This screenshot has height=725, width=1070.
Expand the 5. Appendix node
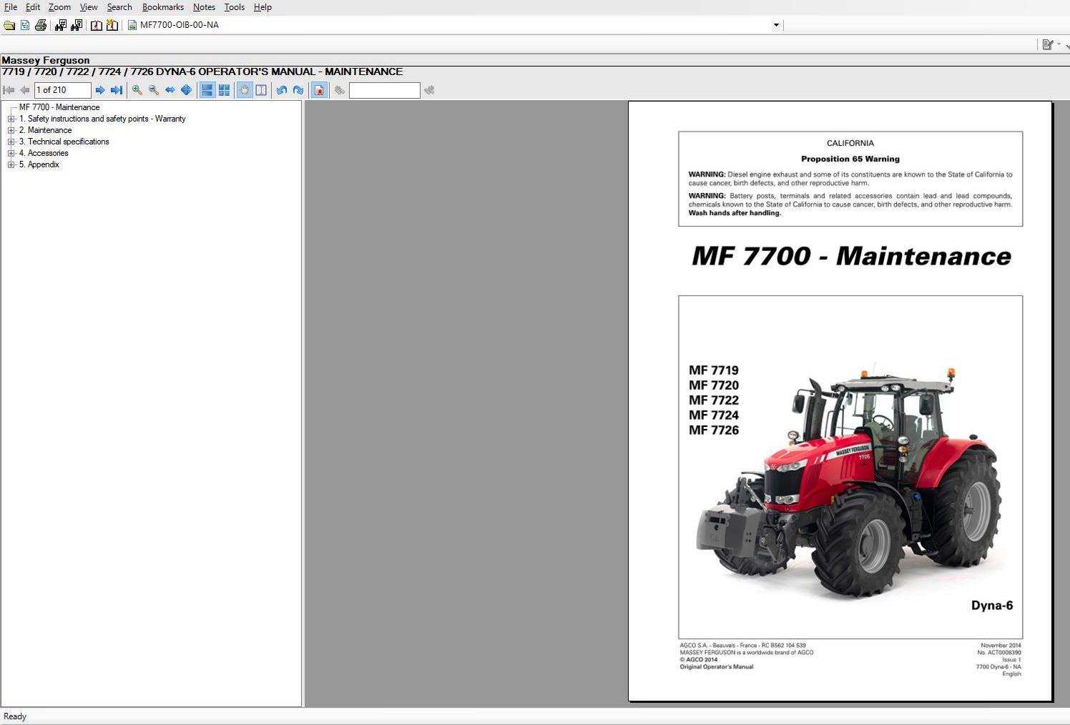pos(11,164)
